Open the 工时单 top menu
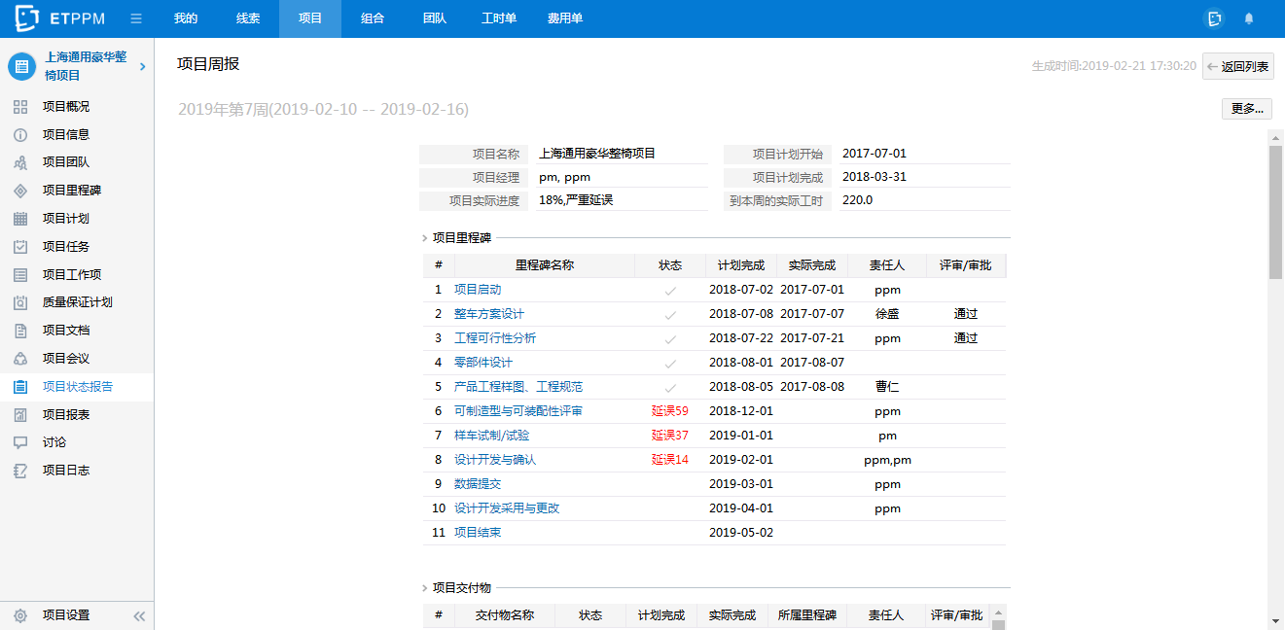 499,18
